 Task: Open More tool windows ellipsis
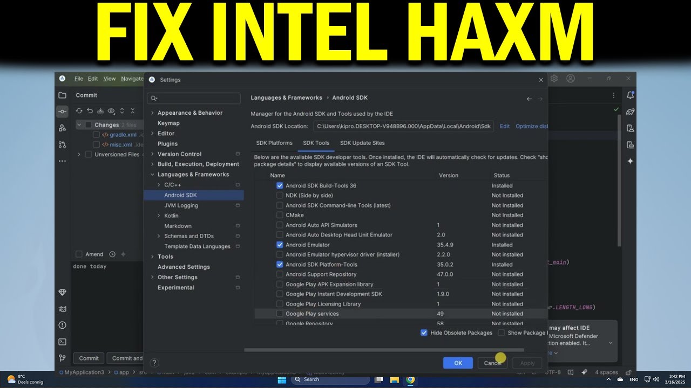tap(63, 161)
